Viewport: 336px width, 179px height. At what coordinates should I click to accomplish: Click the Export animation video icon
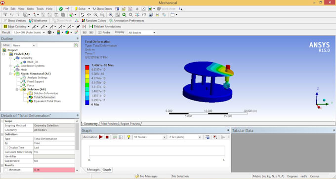tap(207, 137)
